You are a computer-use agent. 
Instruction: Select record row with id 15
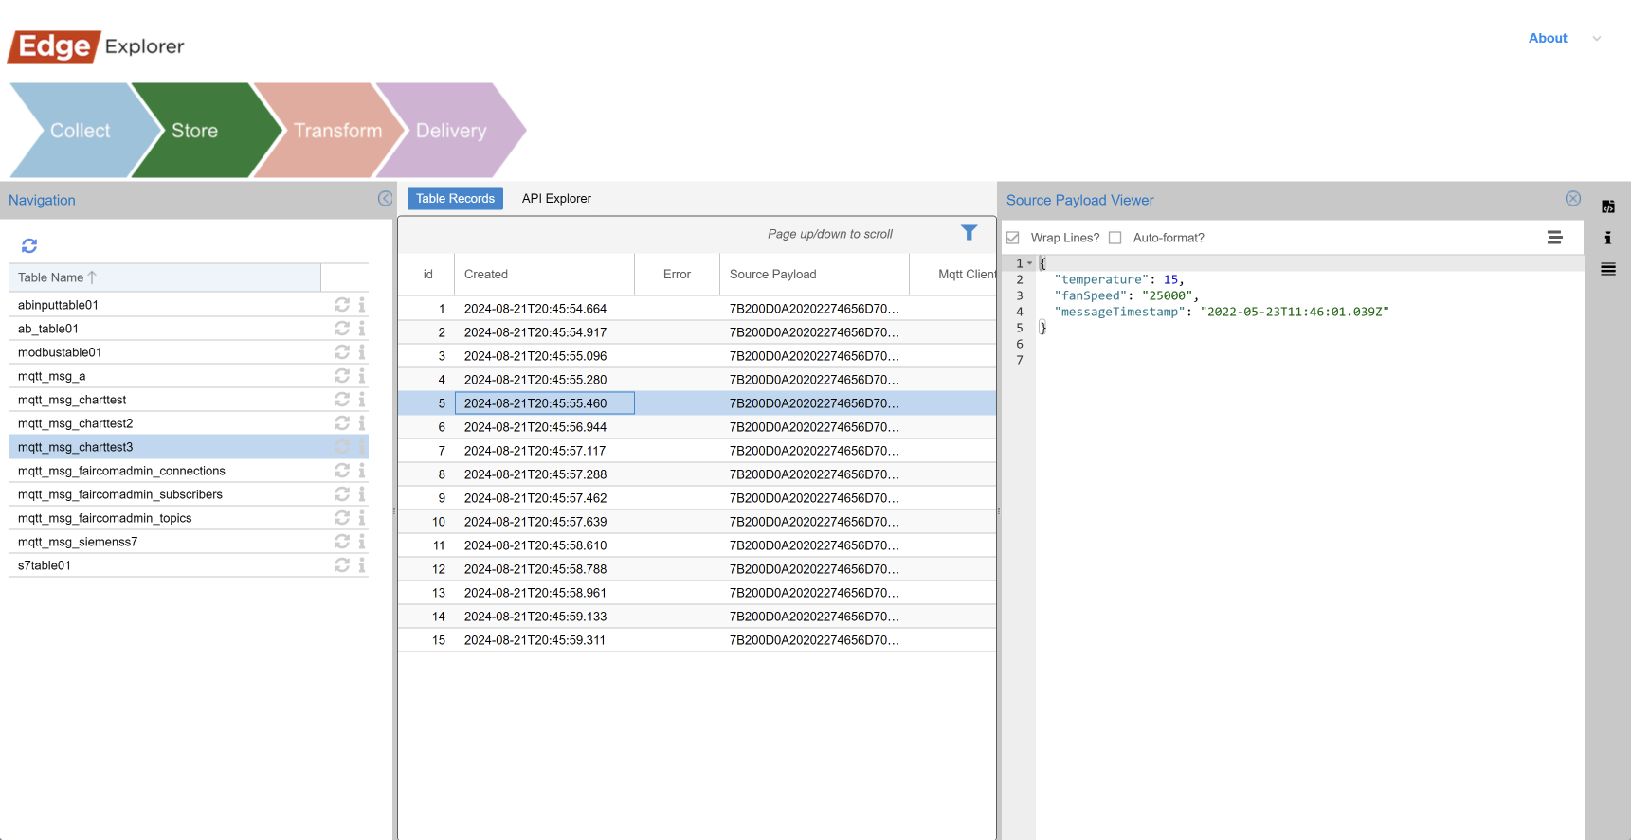point(697,640)
